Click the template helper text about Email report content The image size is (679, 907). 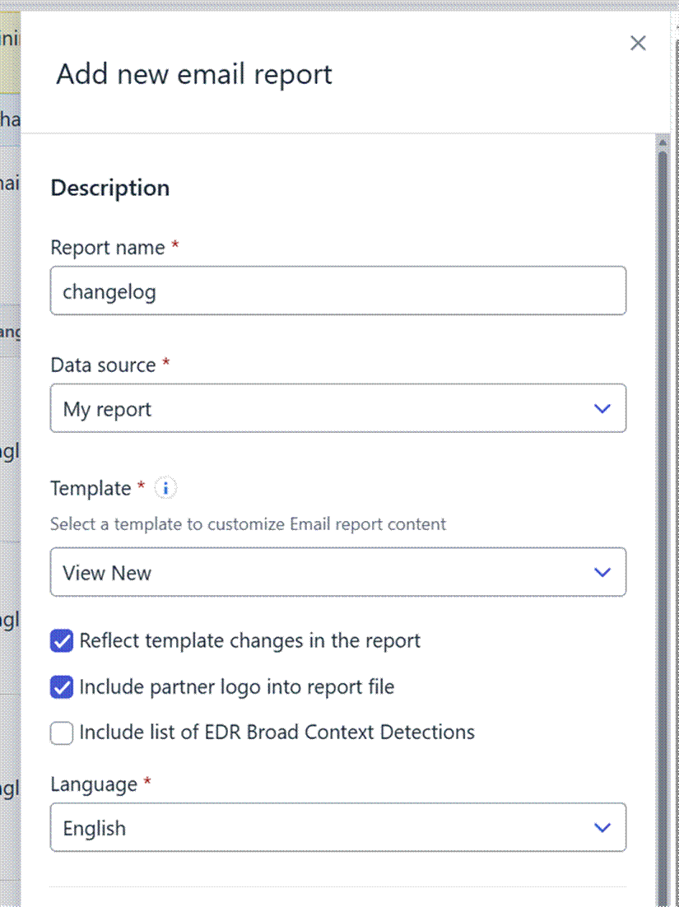pos(248,524)
